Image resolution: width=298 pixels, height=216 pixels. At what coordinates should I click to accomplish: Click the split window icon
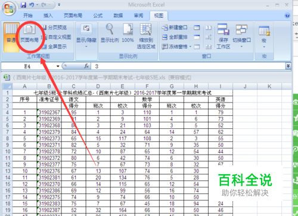[x=197, y=27]
